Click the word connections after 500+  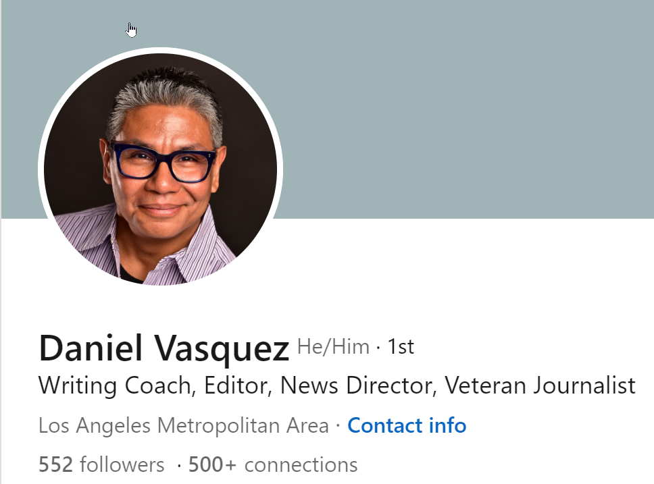(x=301, y=464)
